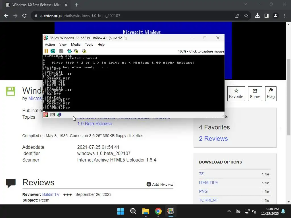Screen dimensions: 291x218
Task: Open reviewer Baldin TV's profile link
Action: pyautogui.click(x=51, y=194)
